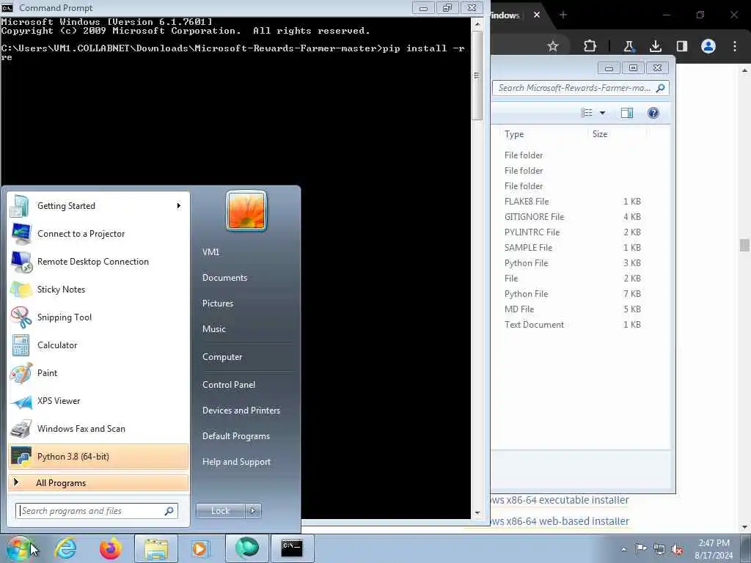Open Default Programs
This screenshot has width=751, height=563.
click(236, 436)
